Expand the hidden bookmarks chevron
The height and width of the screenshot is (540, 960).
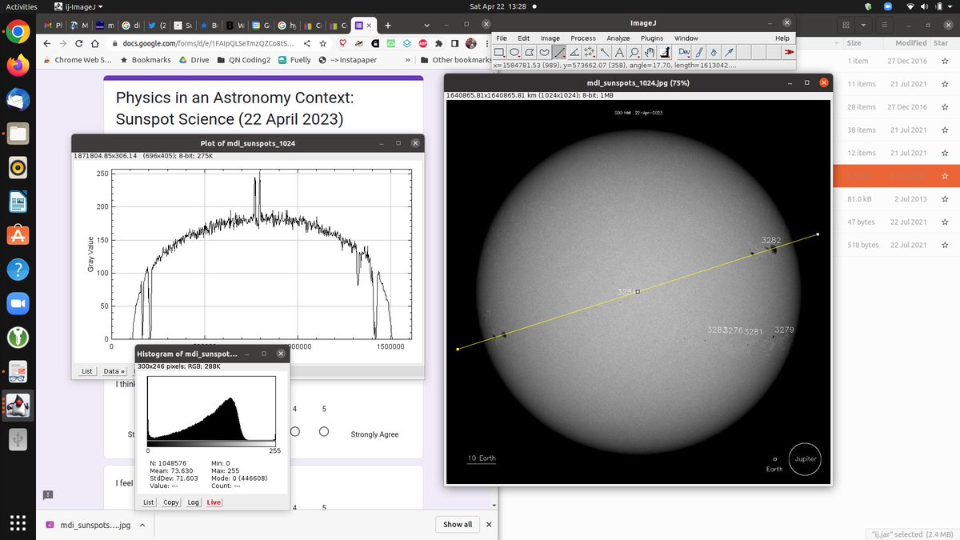[x=408, y=60]
